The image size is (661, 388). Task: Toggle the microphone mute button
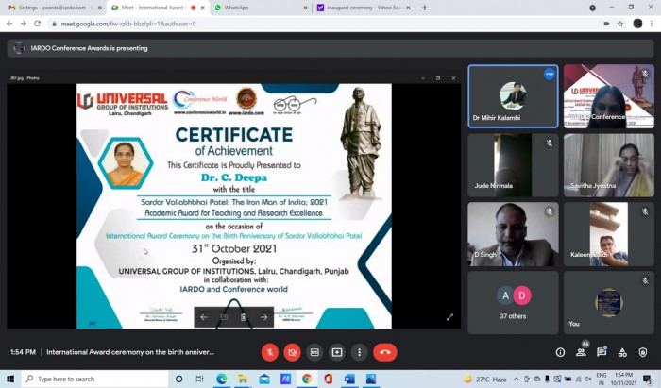pos(270,352)
